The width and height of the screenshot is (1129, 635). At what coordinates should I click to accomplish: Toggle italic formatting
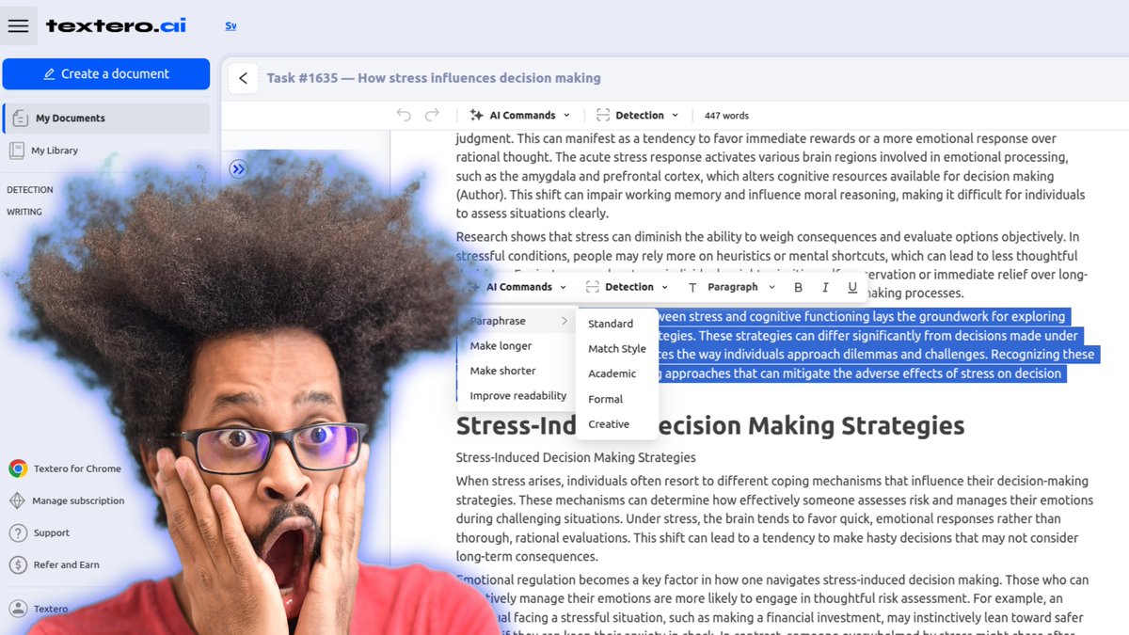[x=824, y=286]
